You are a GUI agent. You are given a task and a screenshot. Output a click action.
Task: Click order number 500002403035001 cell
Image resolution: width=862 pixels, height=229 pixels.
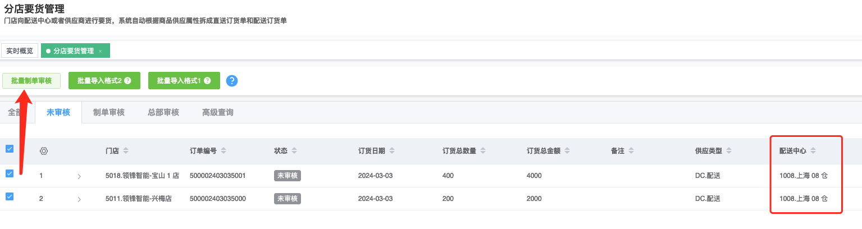[218, 176]
